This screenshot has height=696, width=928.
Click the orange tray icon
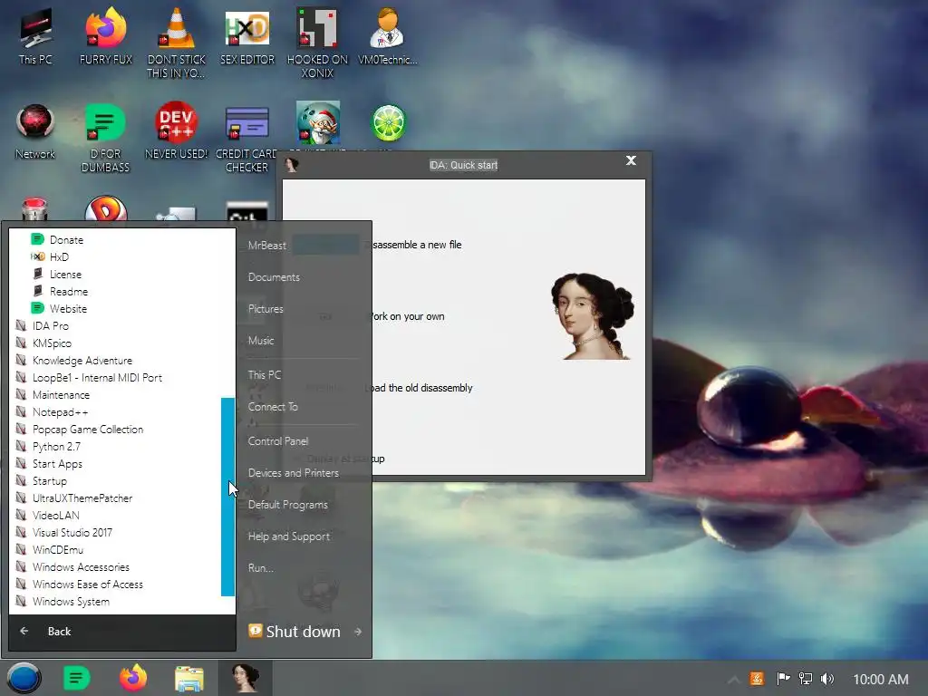pyautogui.click(x=757, y=679)
